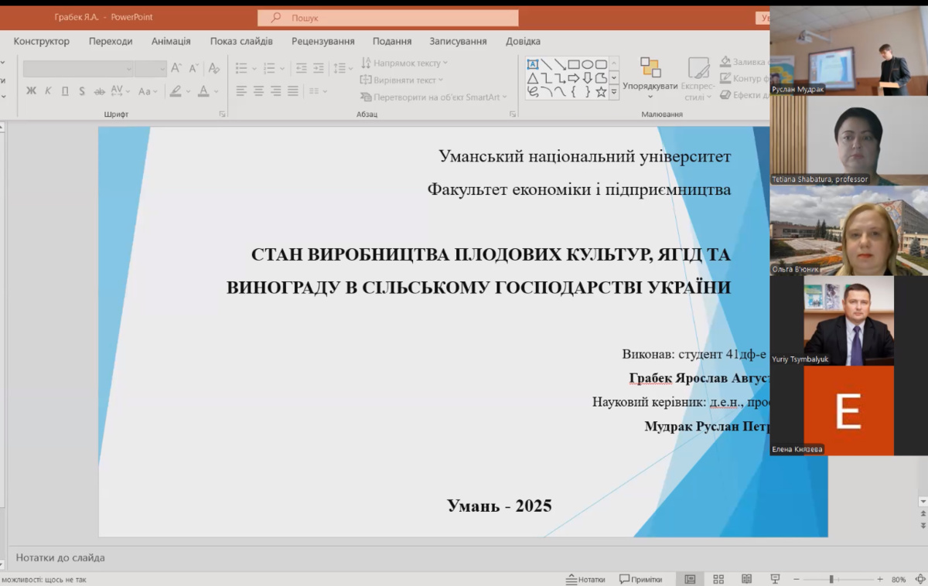Switch to the Рецензування tab
Viewport: 928px width, 586px height.
pos(322,41)
